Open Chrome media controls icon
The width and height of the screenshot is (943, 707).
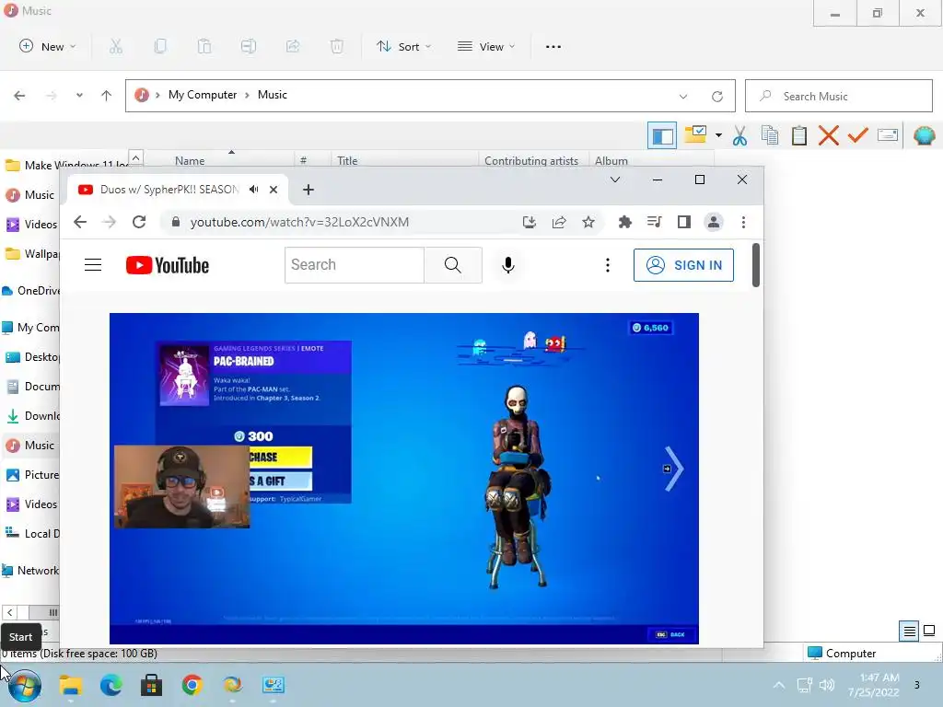pyautogui.click(x=655, y=223)
